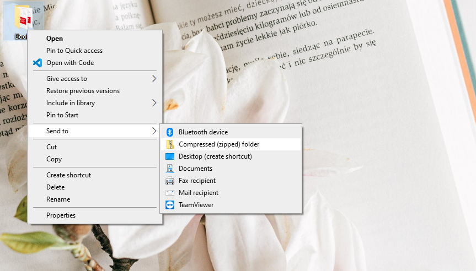
Task: Send to Mail recipient
Action: click(231, 193)
